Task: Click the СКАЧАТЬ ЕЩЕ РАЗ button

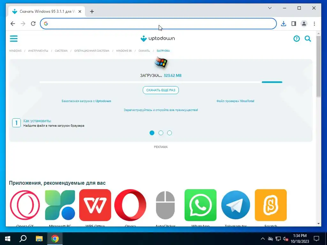Action: pyautogui.click(x=161, y=90)
